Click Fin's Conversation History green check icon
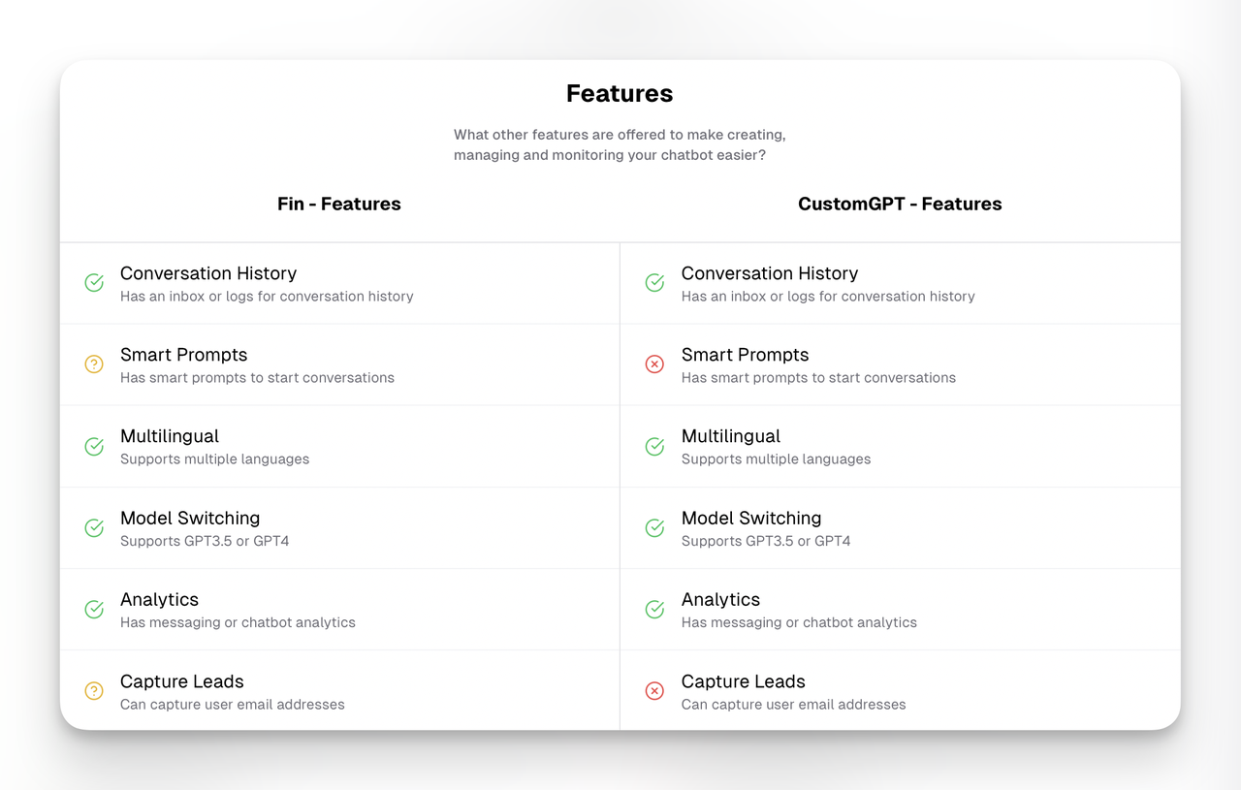Image resolution: width=1241 pixels, height=790 pixels. [94, 283]
